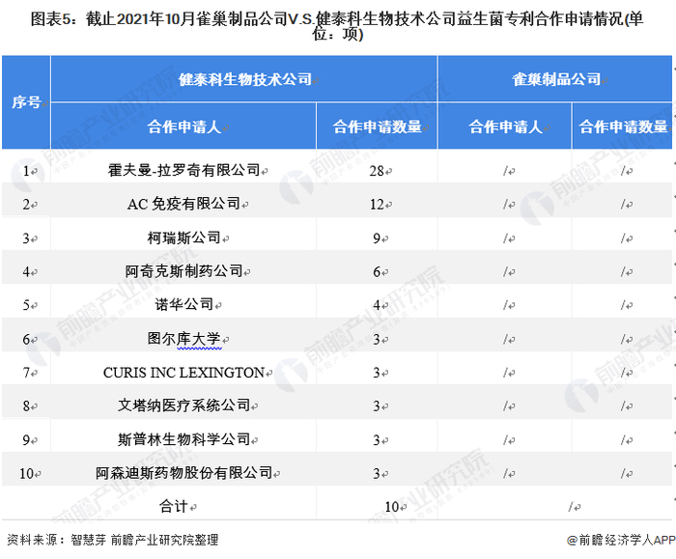Click the 合计 total row label
Image resolution: width=676 pixels, height=559 pixels.
click(174, 506)
